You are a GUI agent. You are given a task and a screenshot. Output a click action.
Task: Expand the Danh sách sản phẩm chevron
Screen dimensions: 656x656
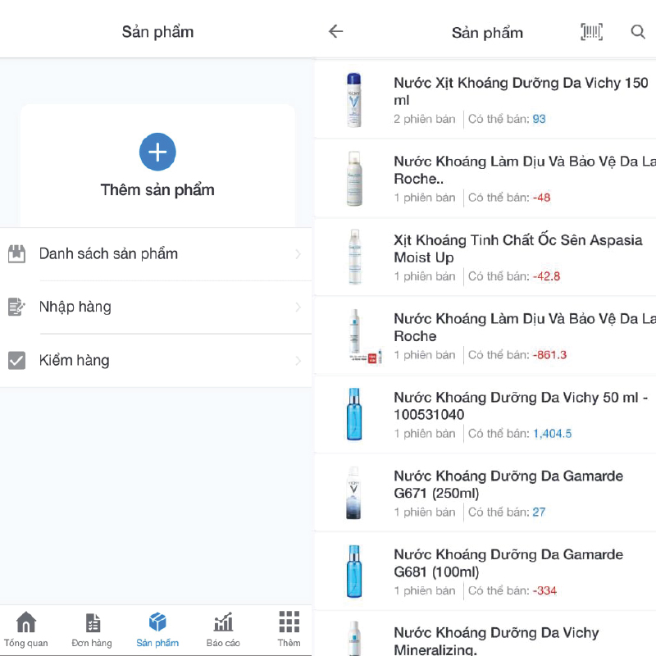coord(298,254)
